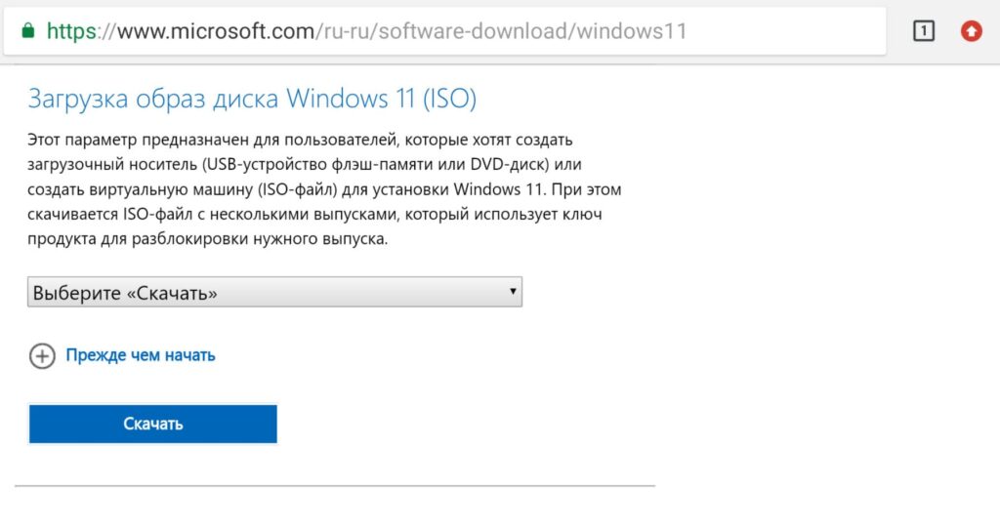Viewport: 1000px width, 529px height.
Task: Click the horizontal divider below the Скачать button
Action: [335, 486]
